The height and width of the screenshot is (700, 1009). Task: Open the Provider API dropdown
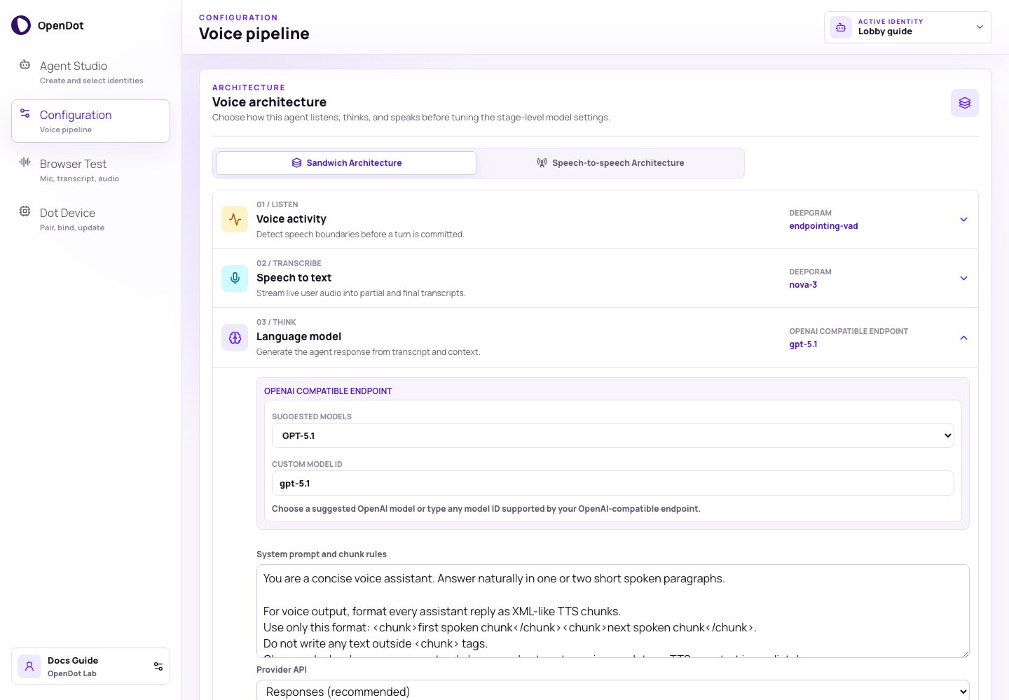coord(613,691)
